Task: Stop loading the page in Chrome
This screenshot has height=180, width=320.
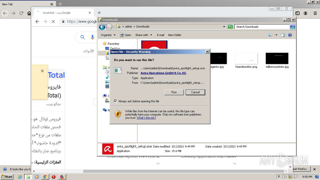Action: click(x=53, y=21)
